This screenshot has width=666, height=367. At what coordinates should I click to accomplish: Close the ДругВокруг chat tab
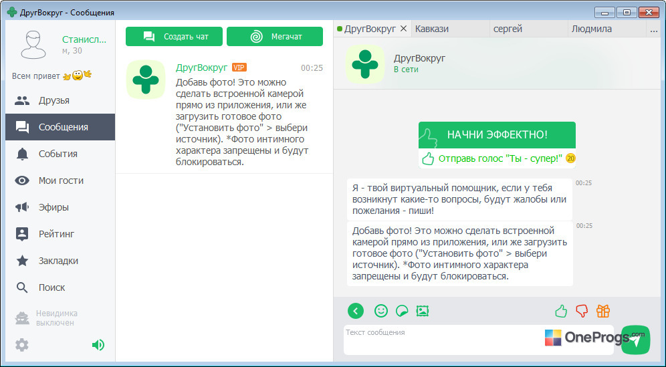coord(404,29)
